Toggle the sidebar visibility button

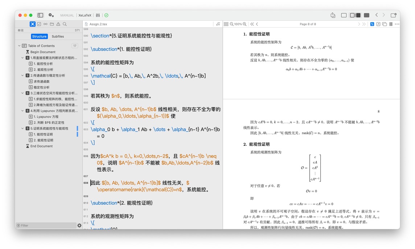(x=40, y=15)
